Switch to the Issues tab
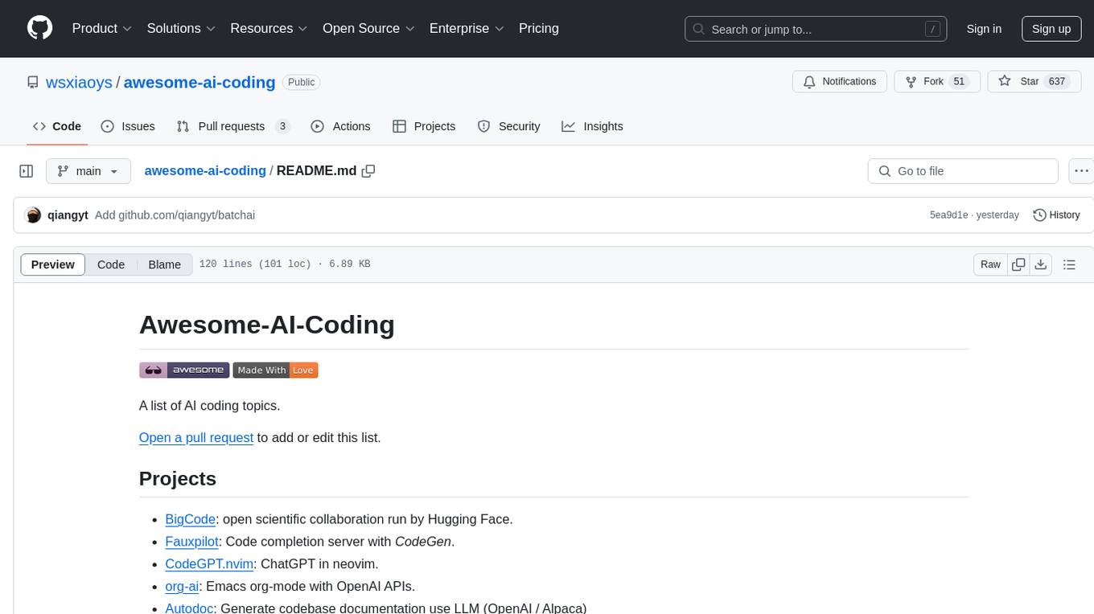Image resolution: width=1094 pixels, height=614 pixels. [128, 126]
